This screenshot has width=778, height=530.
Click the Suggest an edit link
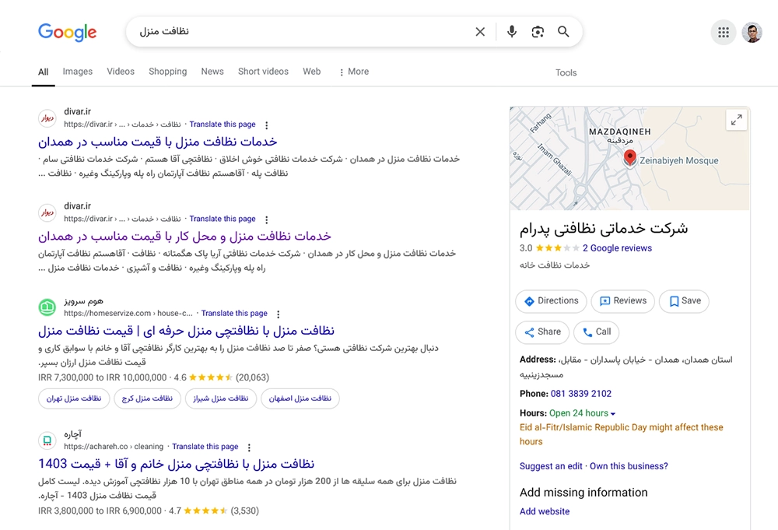(551, 466)
